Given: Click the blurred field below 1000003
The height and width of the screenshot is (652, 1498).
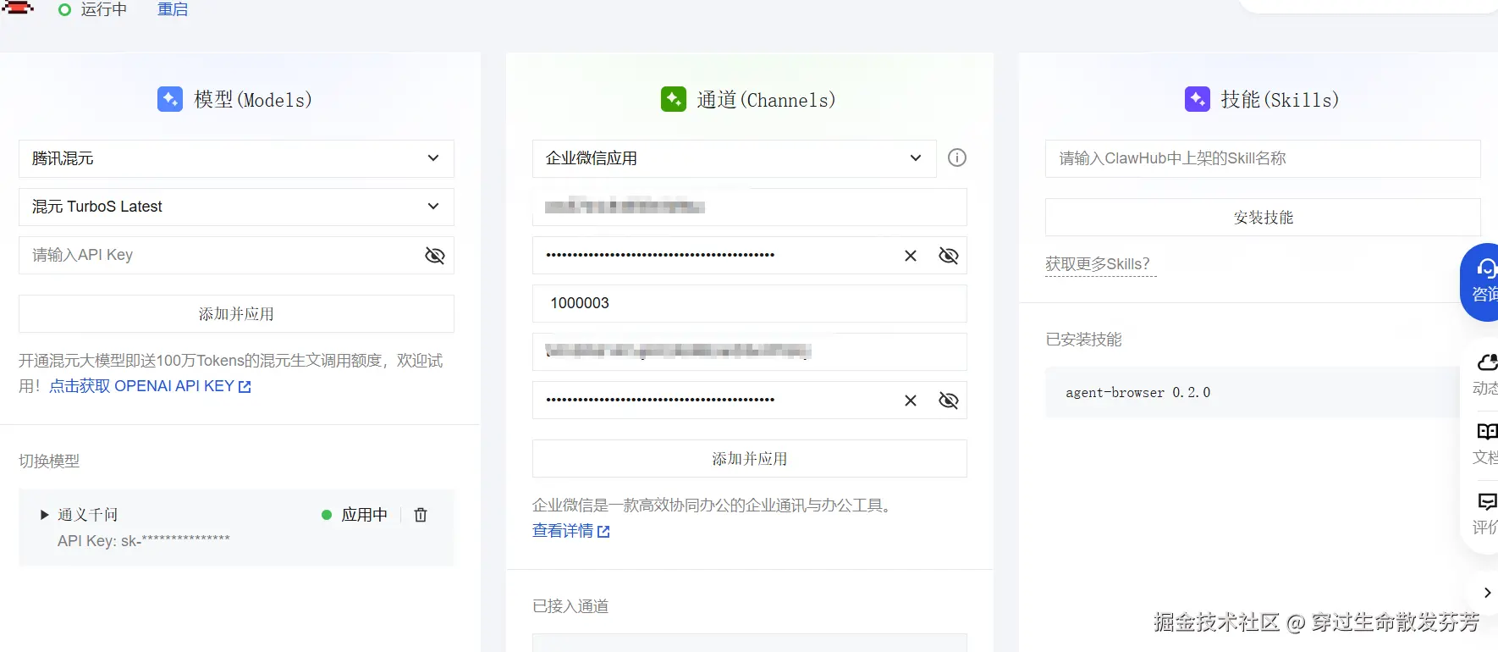Looking at the screenshot, I should (750, 351).
